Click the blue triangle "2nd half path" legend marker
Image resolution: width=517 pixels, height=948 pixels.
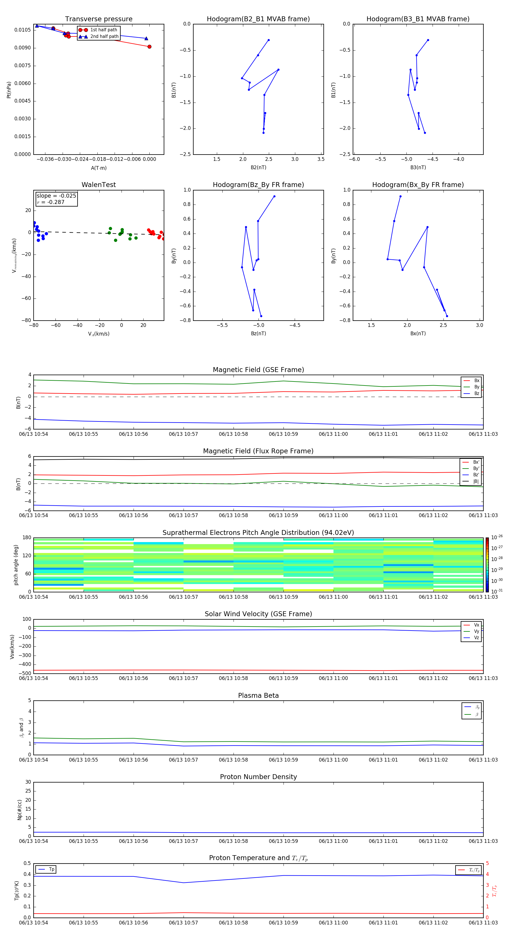pyautogui.click(x=83, y=37)
